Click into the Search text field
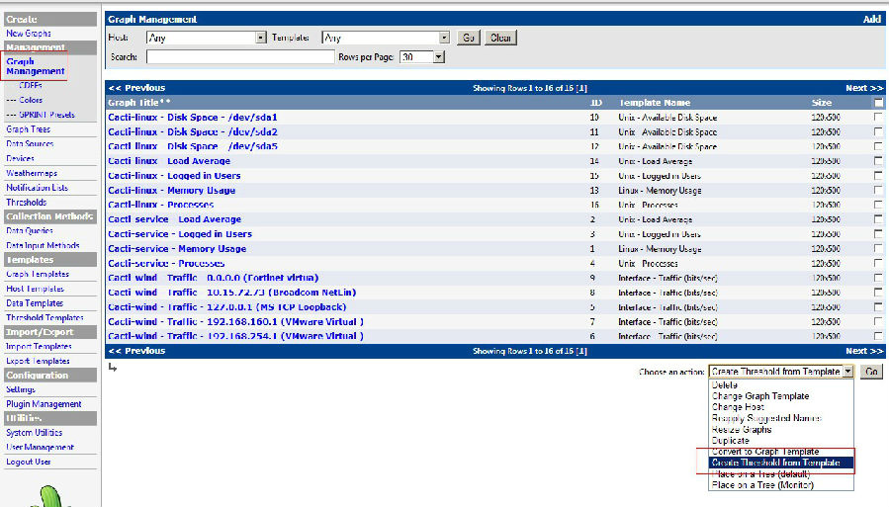This screenshot has height=507, width=889. point(240,56)
